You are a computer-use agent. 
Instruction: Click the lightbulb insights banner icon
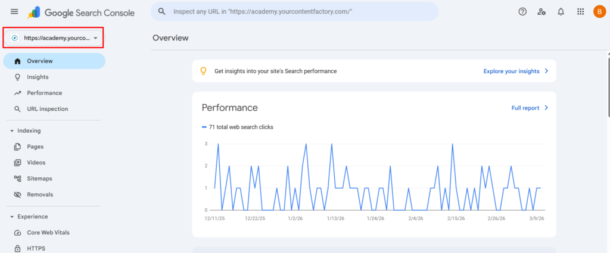[x=203, y=71]
